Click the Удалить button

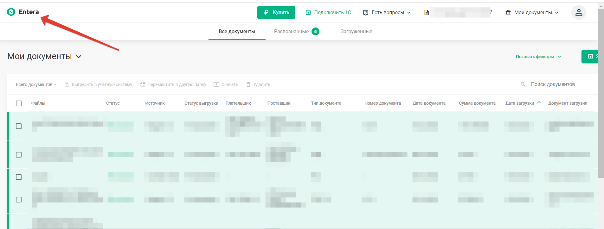tap(258, 84)
